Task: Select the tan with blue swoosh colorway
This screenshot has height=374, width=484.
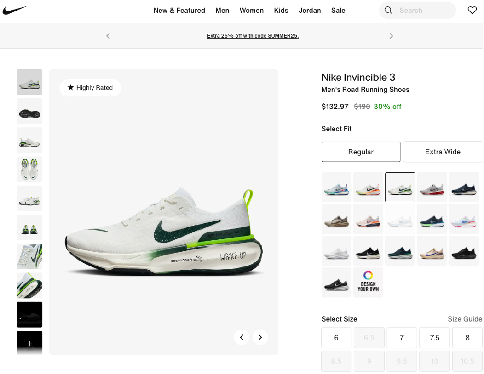Action: [x=432, y=251]
